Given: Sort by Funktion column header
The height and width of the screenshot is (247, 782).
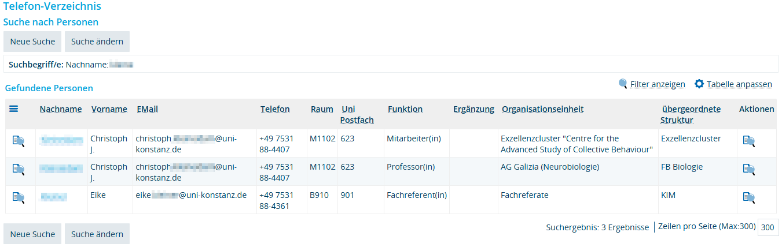Looking at the screenshot, I should coord(405,109).
